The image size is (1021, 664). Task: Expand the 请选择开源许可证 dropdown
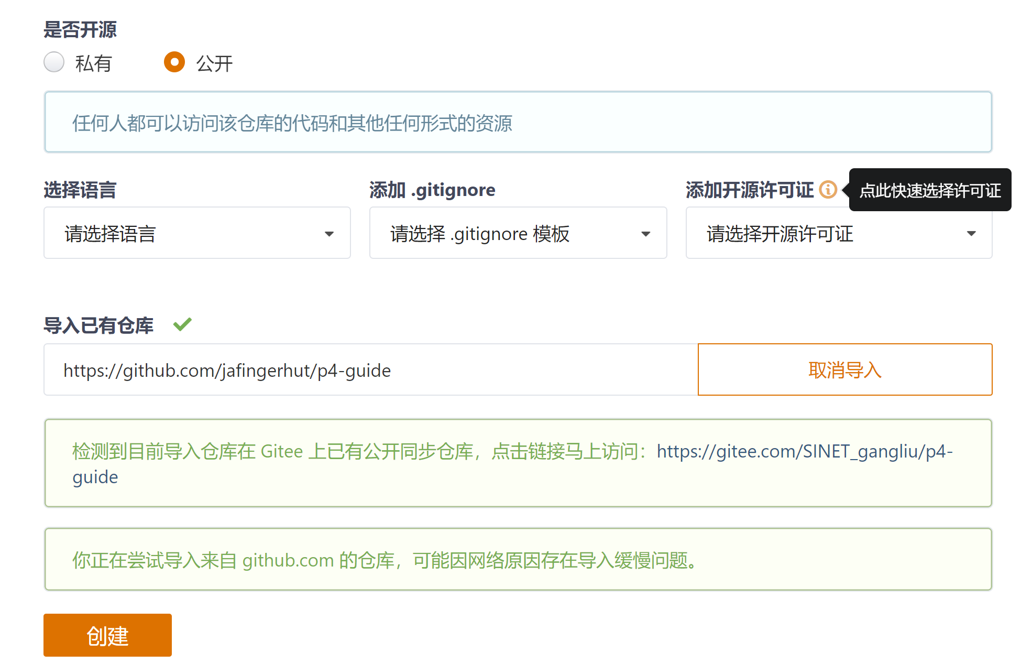(838, 233)
